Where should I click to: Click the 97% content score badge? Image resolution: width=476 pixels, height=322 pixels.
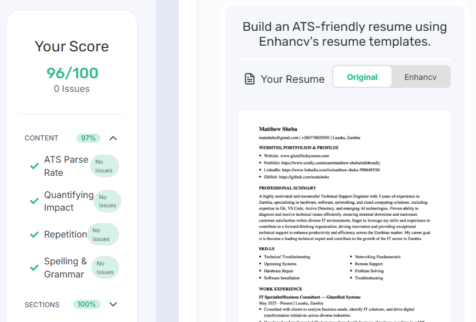click(x=89, y=138)
